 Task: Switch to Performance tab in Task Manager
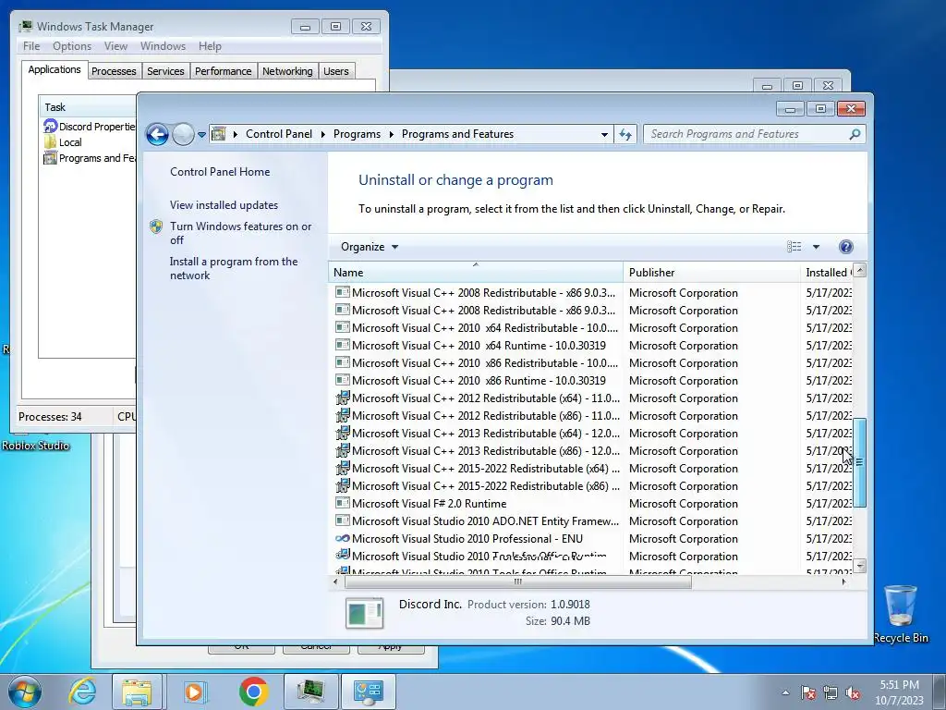(223, 71)
